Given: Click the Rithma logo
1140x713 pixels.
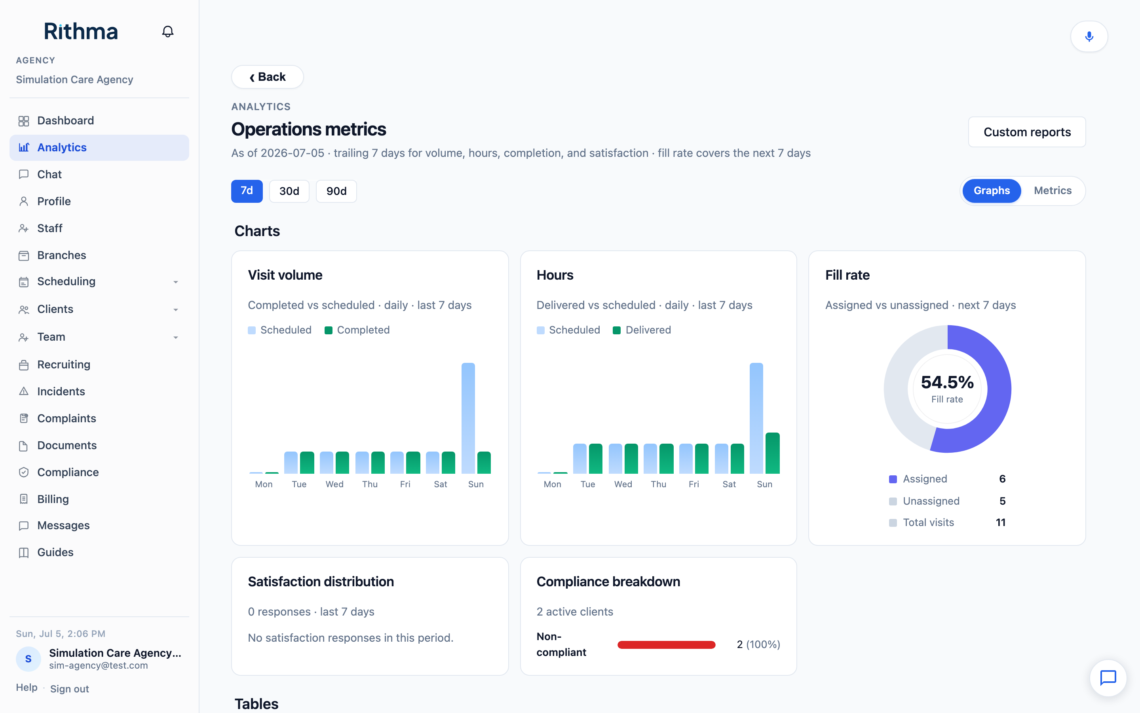Looking at the screenshot, I should click(x=81, y=32).
